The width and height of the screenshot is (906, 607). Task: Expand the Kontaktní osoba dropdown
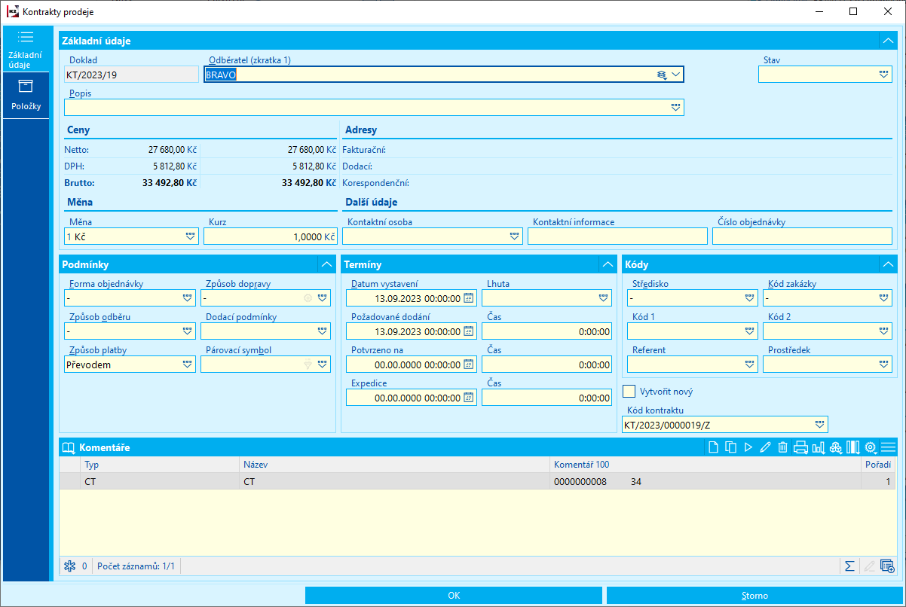pyautogui.click(x=515, y=236)
